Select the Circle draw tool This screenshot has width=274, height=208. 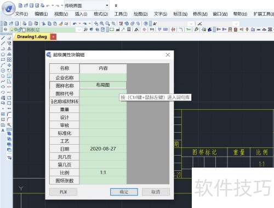tap(3, 70)
